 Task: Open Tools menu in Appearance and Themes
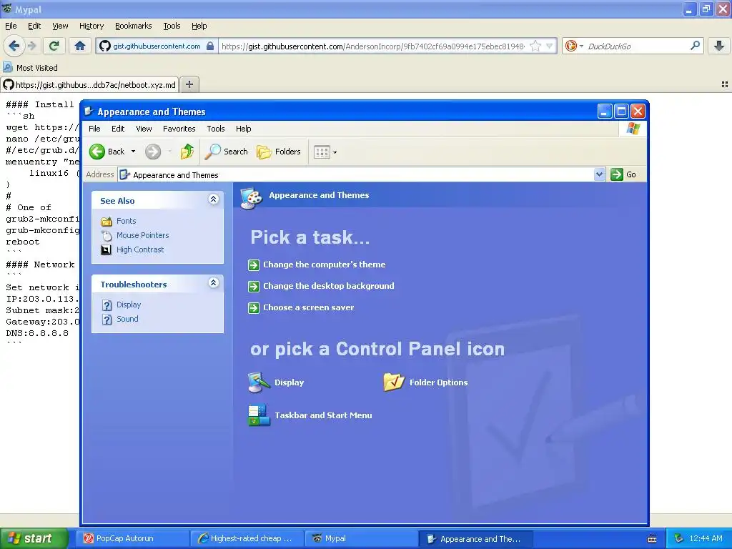tap(216, 129)
